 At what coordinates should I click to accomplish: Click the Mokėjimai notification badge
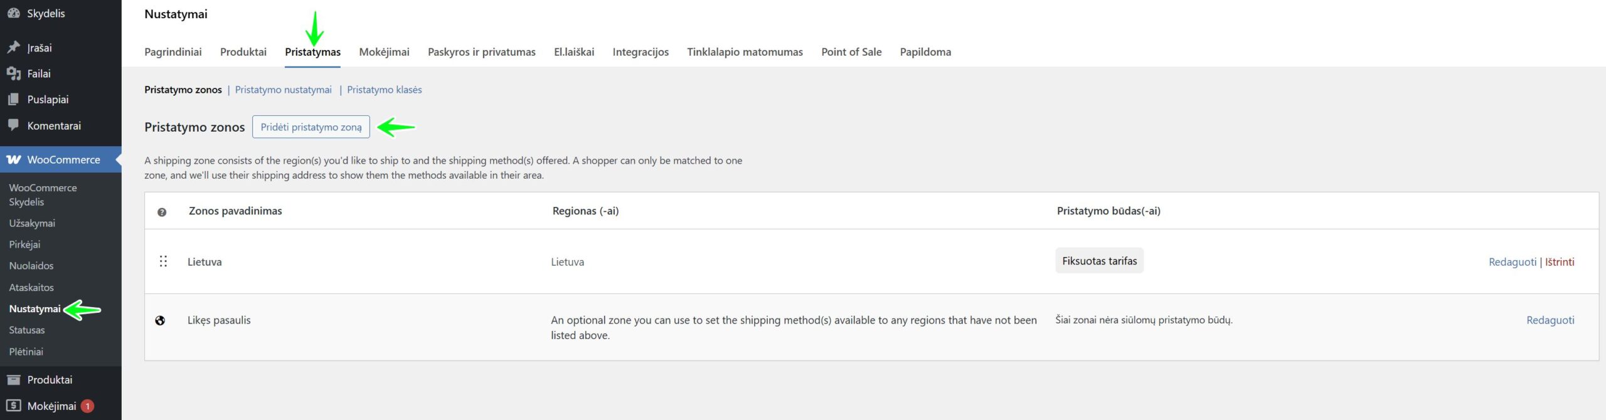point(88,406)
